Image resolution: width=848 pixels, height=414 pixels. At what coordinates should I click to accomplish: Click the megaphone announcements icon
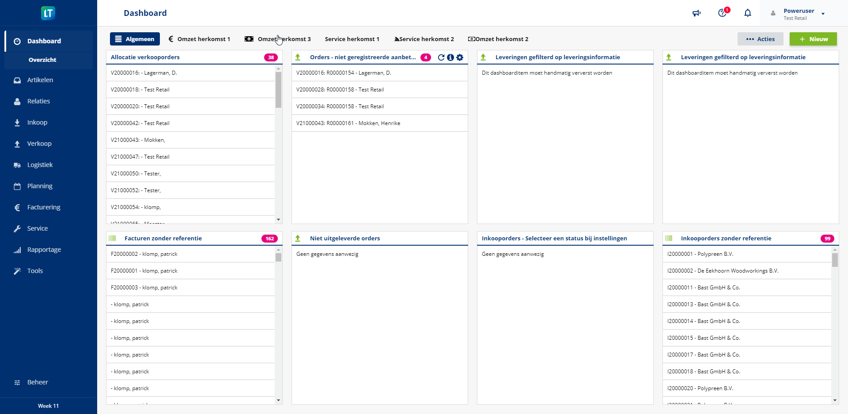coord(697,13)
